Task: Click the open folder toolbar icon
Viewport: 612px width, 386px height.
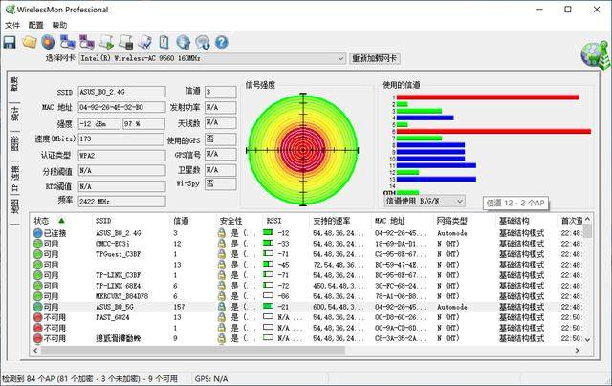Action: 29,42
